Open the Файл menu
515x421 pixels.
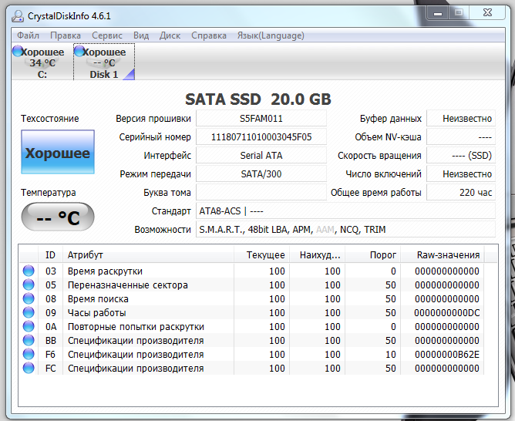pos(28,35)
